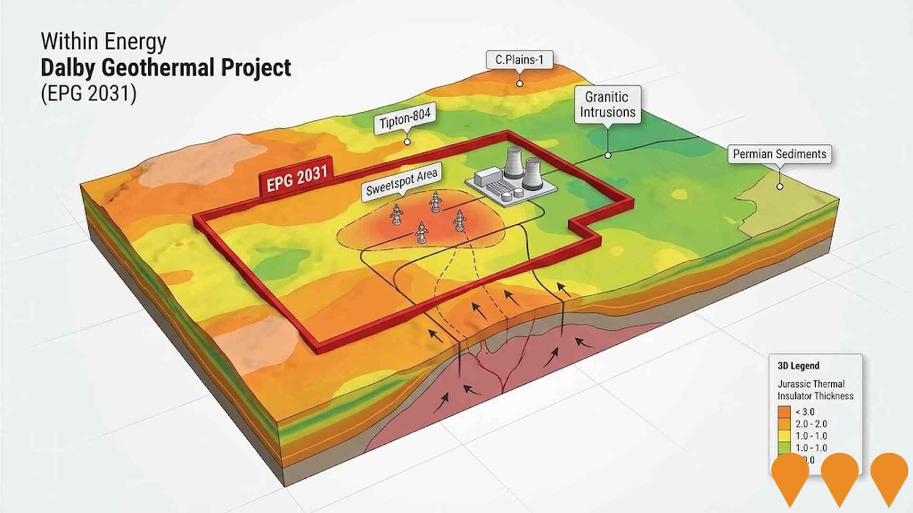
Task: Click the Granitic Intrusions marker dot
Action: [608, 155]
